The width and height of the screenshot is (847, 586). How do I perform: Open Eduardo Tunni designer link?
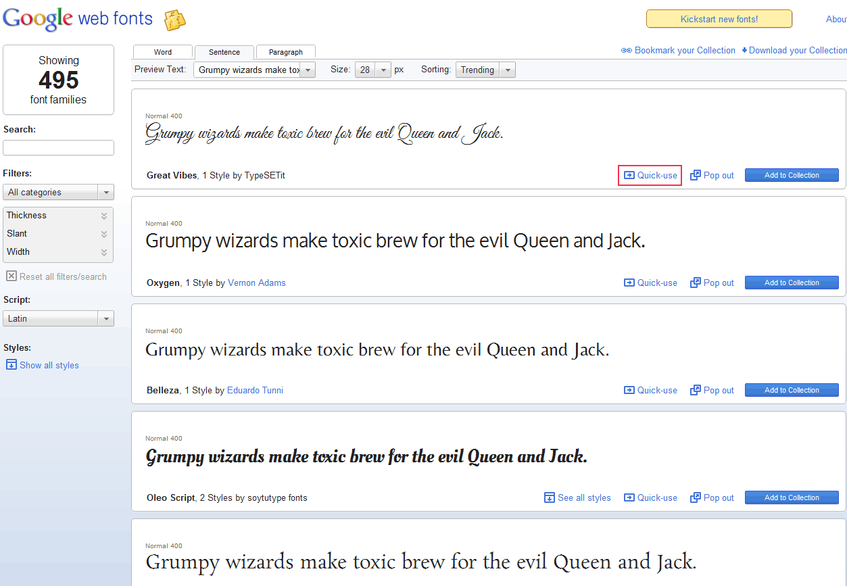255,390
